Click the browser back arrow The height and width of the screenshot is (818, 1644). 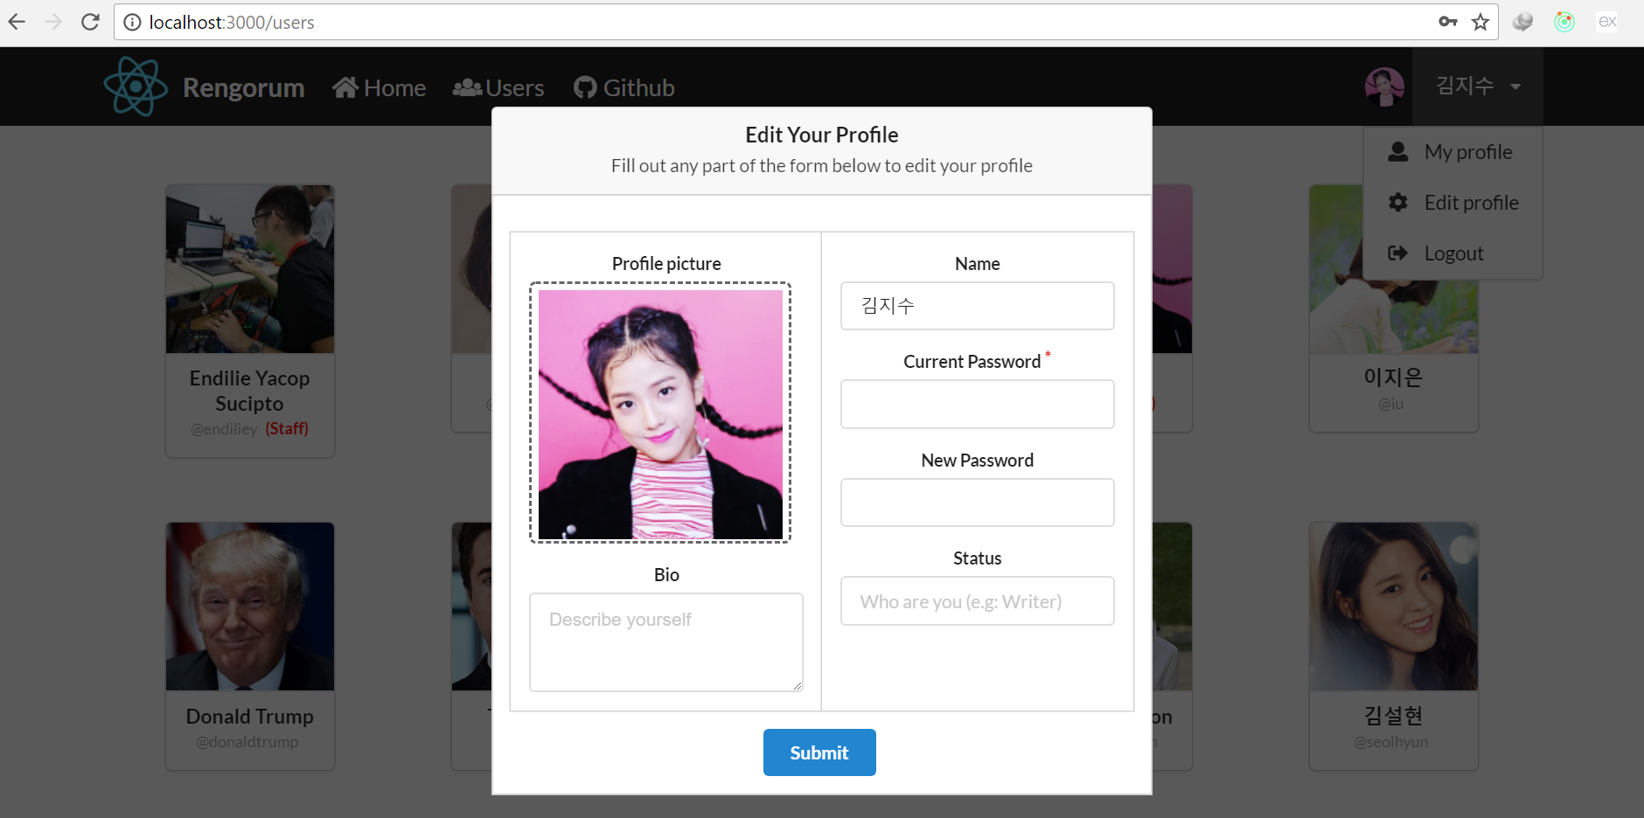(17, 22)
